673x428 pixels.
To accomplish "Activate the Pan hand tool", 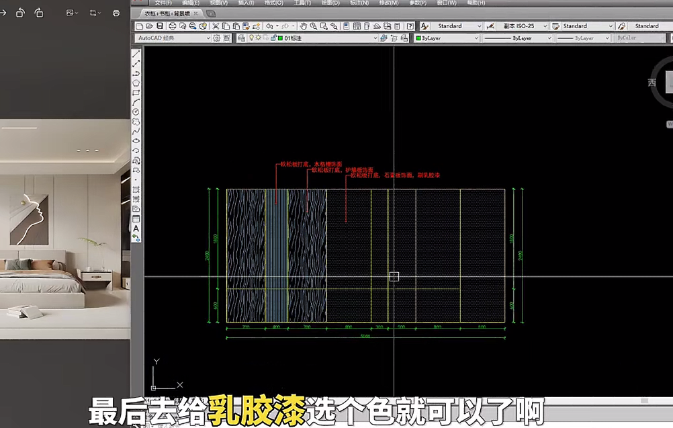I will point(304,26).
